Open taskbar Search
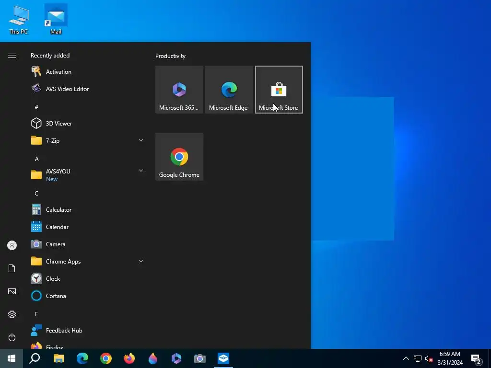 point(35,358)
